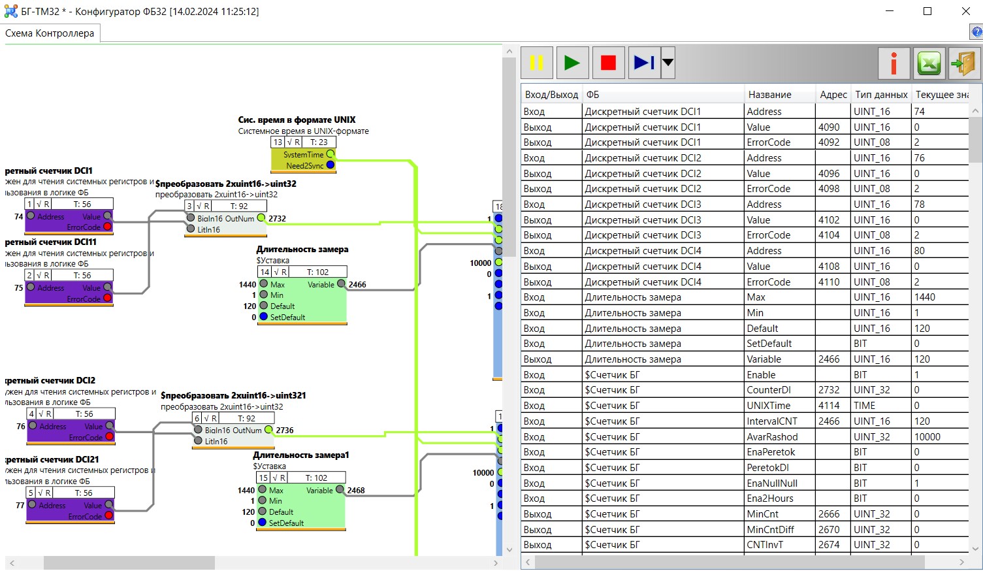Stop execution with the red square button
Viewport: 983px width, 571px height.
pyautogui.click(x=608, y=63)
